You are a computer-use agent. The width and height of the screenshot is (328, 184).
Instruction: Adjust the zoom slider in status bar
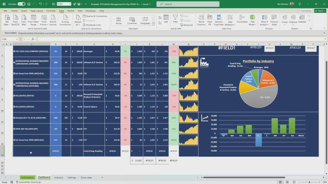(309, 182)
